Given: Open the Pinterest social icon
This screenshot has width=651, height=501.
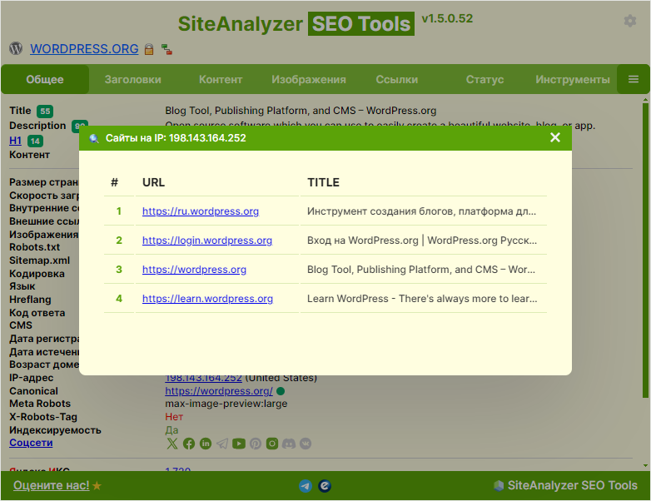Looking at the screenshot, I should [256, 444].
